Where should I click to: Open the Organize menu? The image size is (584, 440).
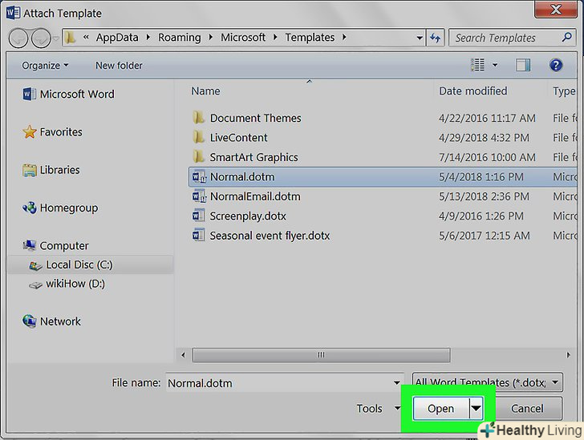point(45,66)
